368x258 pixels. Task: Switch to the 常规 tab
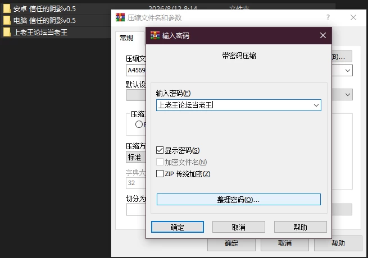pos(126,38)
